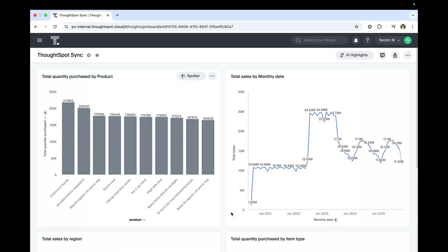This screenshot has width=448, height=252.
Task: Click Total sales by Monthly date title
Action: pos(257,76)
